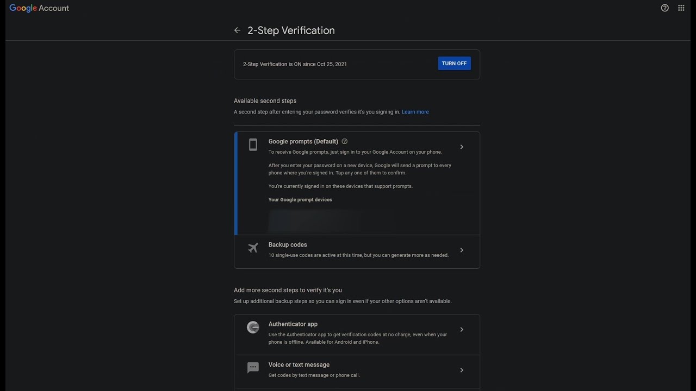Open the Google apps grid icon

681,8
